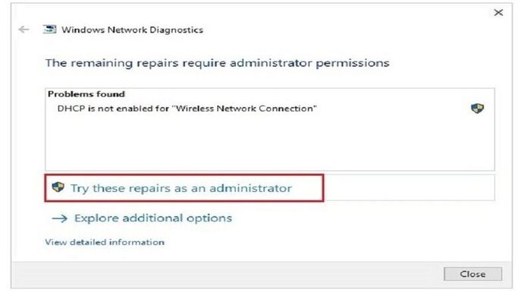Screen dimensions: 531x299
Task: Click blank area right of the Try repairs option
Action: point(409,188)
